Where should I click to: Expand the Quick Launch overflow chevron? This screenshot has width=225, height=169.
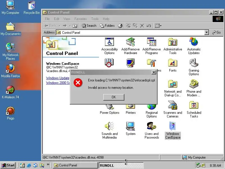pyautogui.click(x=48, y=164)
